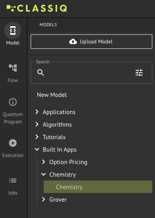The image size is (155, 218).
Task: Click the MODELS panel header tab
Action: (x=48, y=25)
